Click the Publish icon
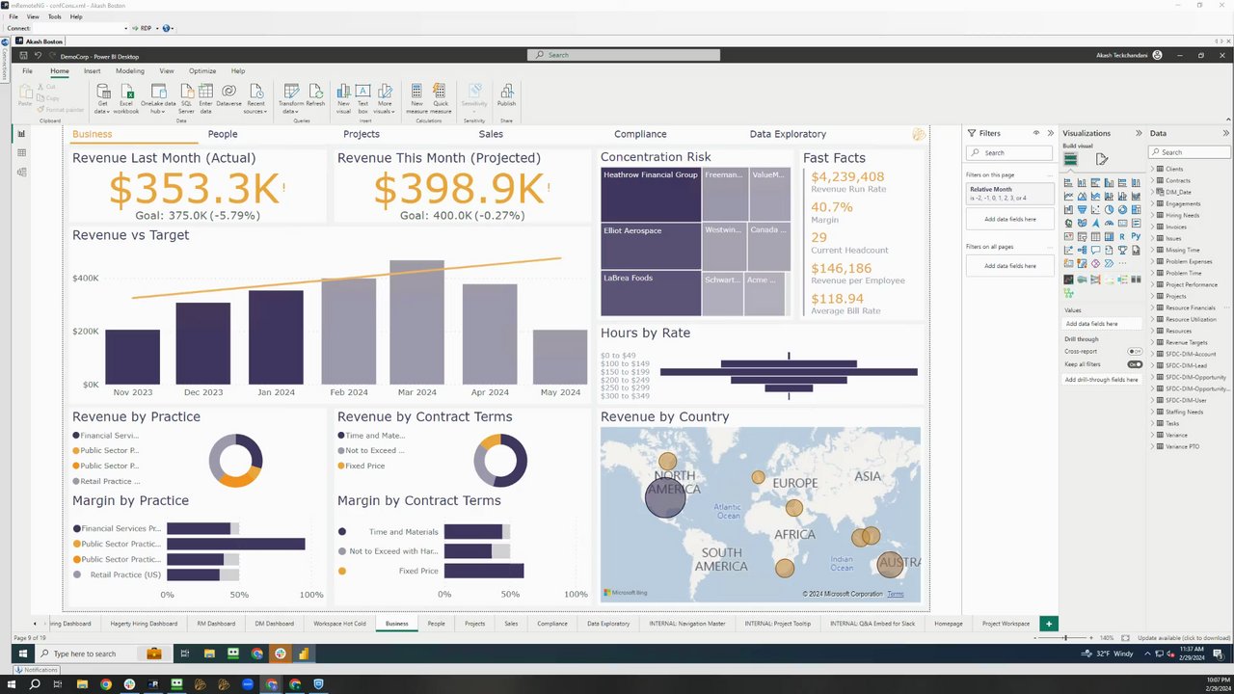This screenshot has width=1234, height=694. tap(506, 91)
